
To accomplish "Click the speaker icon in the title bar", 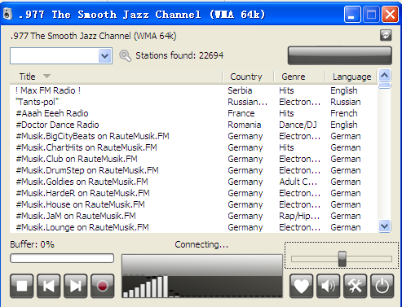I will 7,14.
